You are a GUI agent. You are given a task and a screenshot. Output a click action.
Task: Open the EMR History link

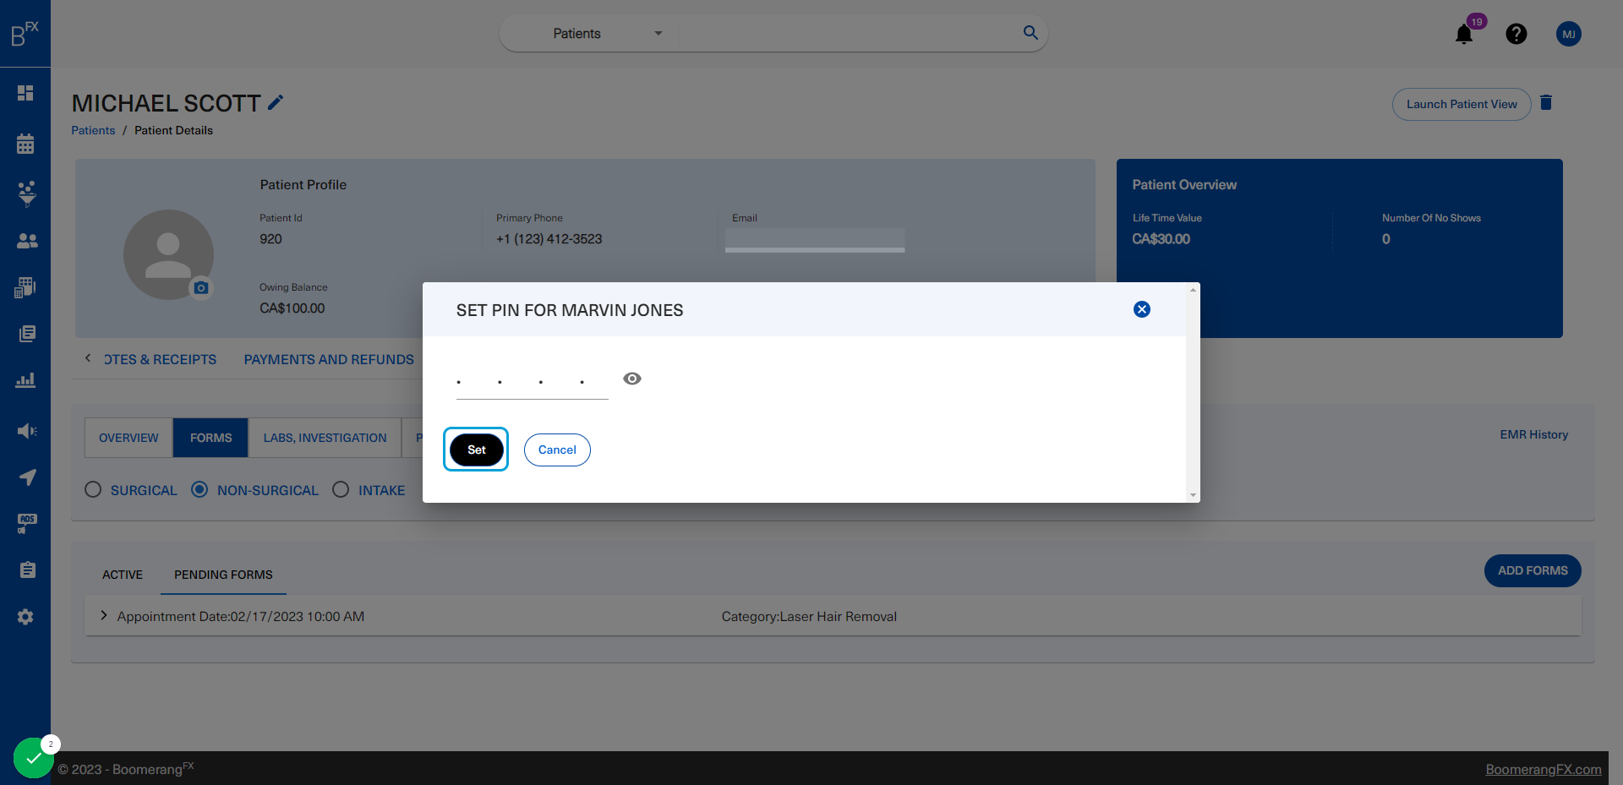point(1533,434)
